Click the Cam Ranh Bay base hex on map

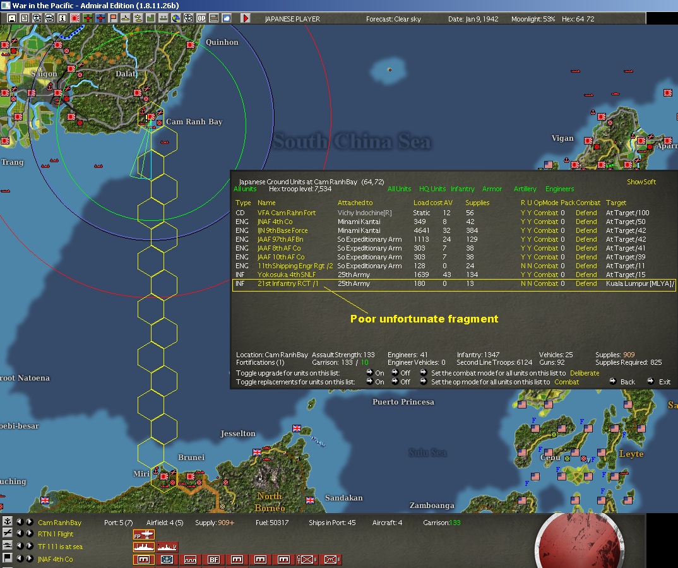coord(150,116)
